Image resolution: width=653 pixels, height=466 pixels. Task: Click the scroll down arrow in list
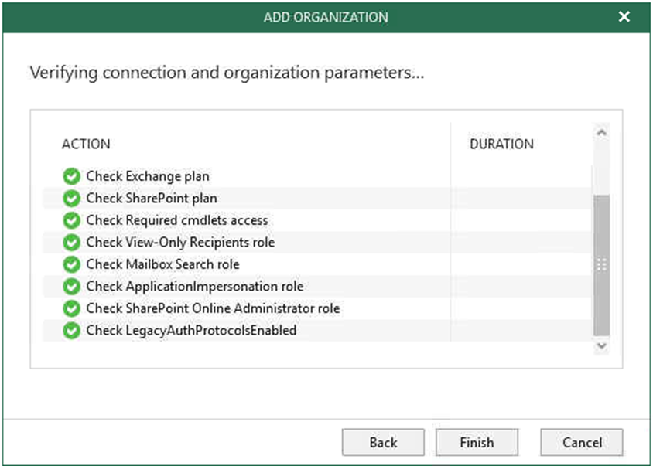[601, 345]
